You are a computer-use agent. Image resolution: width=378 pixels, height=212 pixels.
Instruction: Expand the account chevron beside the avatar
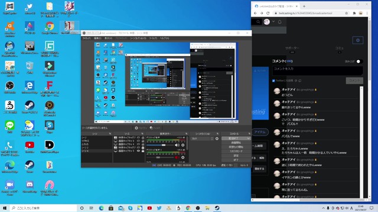tap(273, 21)
